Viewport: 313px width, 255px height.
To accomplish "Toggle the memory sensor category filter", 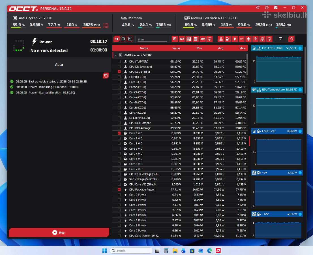I will click(203, 39).
